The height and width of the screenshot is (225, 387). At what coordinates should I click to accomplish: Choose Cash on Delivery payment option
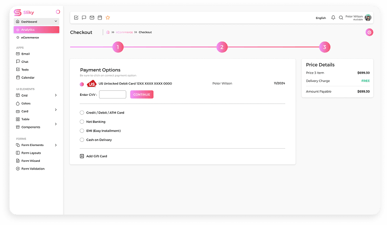(x=82, y=140)
